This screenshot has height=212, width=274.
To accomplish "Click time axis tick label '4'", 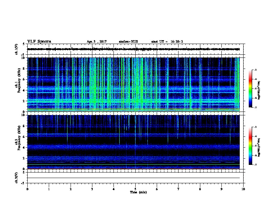I will 114,189.
